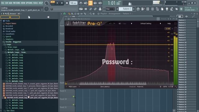Open the Sliced audio browser folder
The image size is (199, 112).
pyautogui.click(x=10, y=31)
